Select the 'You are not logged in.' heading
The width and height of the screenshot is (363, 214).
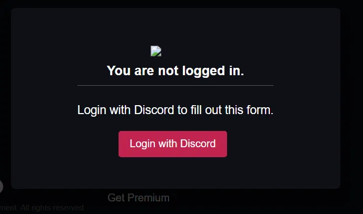click(175, 70)
